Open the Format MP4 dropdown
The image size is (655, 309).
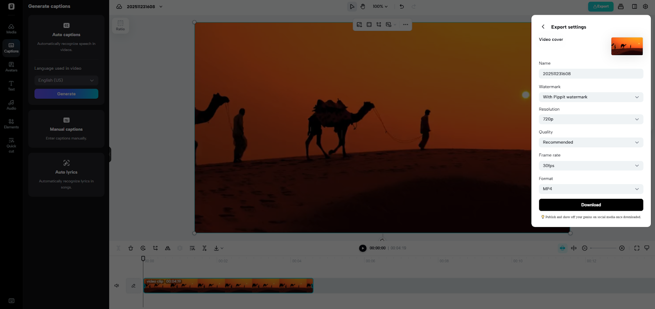(x=591, y=189)
